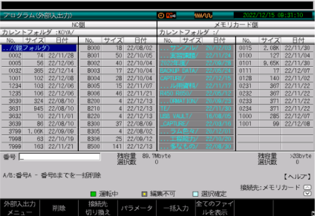
Task: Select the 全てのファイルを表示 softkey
Action: (x=215, y=208)
